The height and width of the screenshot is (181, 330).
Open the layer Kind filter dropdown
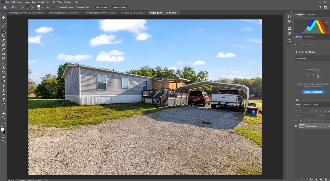tap(302, 111)
